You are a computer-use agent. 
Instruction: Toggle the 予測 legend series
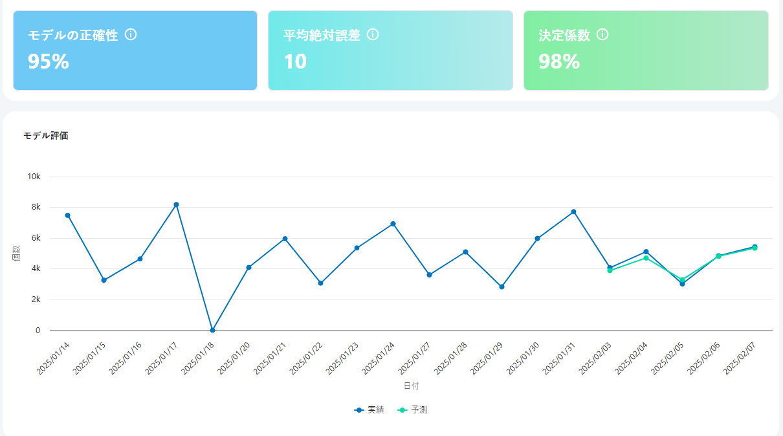tap(412, 410)
